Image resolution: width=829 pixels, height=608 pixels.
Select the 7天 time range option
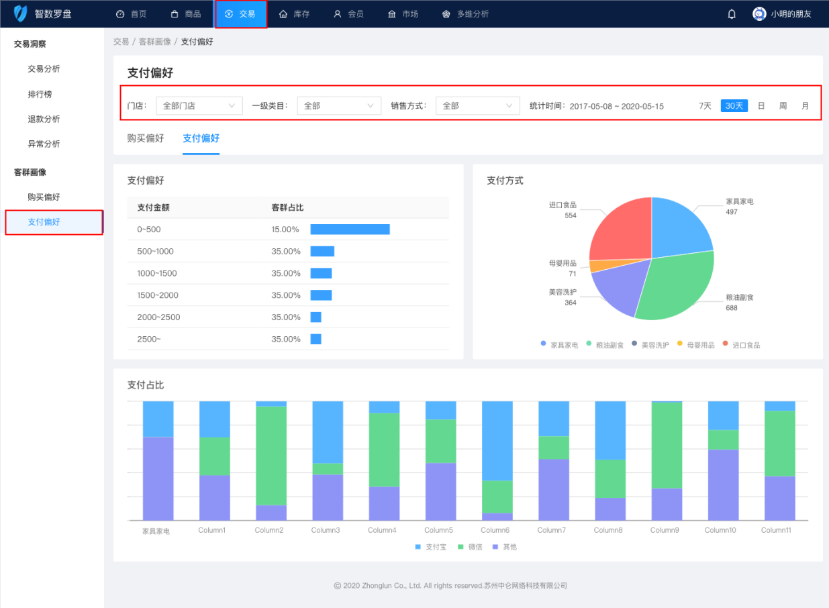[705, 106]
